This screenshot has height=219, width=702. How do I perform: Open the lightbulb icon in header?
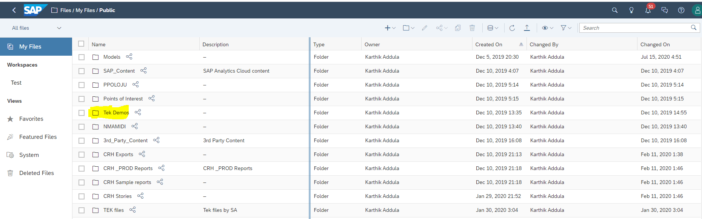(631, 10)
